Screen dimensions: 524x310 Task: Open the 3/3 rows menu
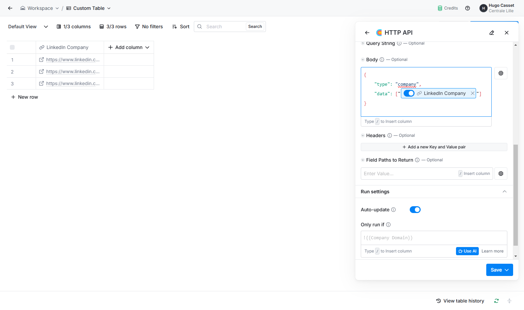click(113, 27)
